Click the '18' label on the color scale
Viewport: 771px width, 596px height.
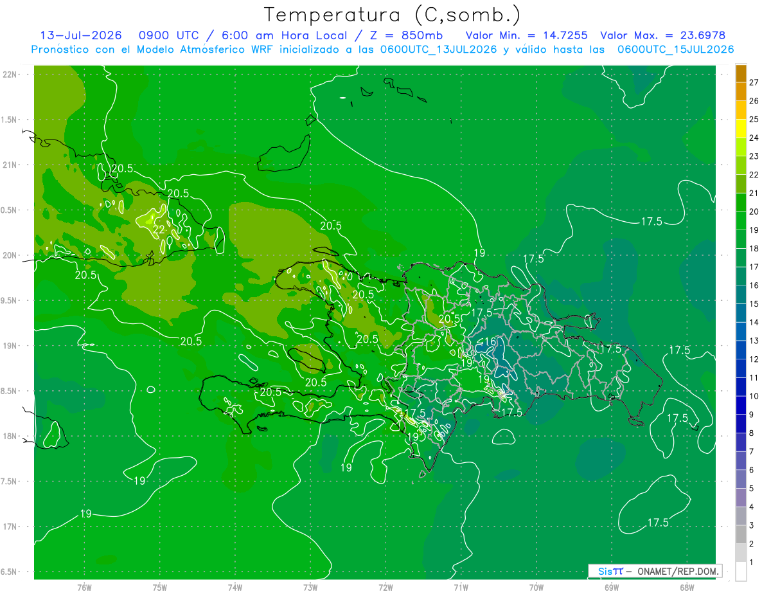[754, 248]
